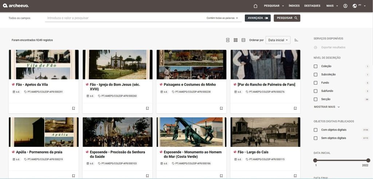Check the Coleção description level
Screen dimensions: 373x179
click(x=315, y=66)
